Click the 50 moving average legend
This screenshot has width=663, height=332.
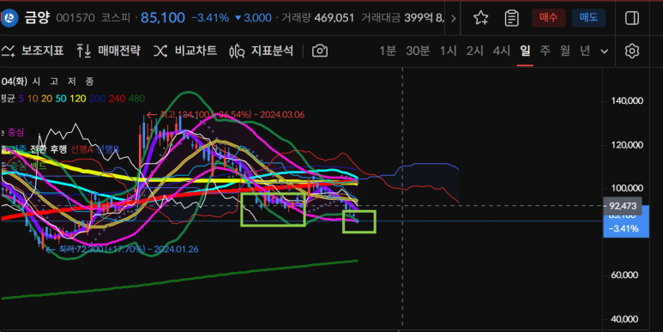[x=61, y=99]
